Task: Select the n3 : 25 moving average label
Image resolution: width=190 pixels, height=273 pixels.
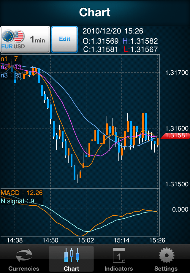Action: pos(11,75)
